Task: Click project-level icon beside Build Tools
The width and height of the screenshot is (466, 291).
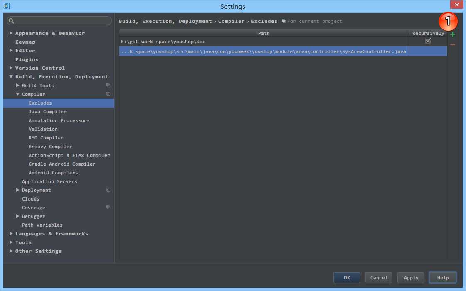Action: point(108,86)
